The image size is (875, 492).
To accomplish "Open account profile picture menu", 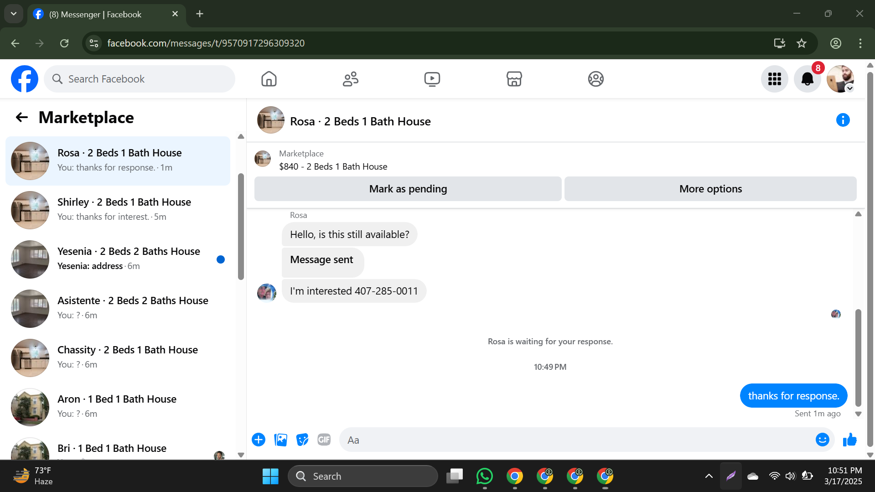I will tap(840, 79).
